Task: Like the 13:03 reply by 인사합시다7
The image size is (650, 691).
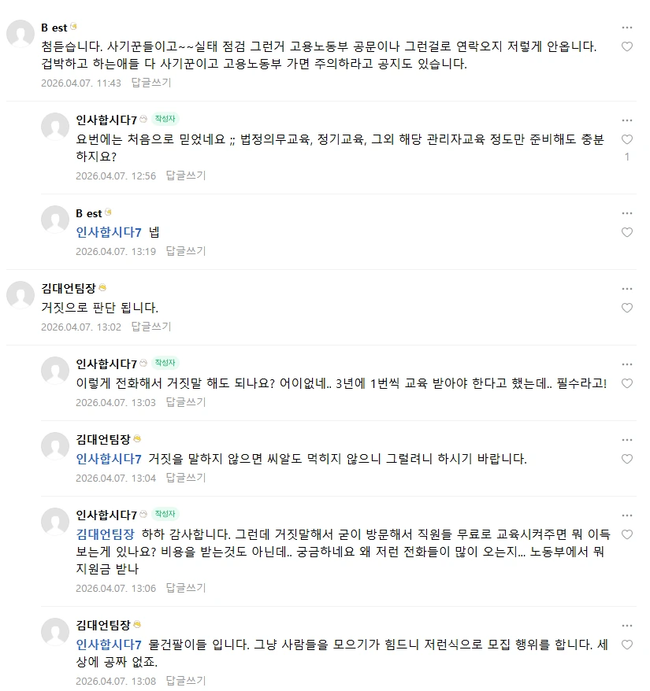Action: (626, 383)
